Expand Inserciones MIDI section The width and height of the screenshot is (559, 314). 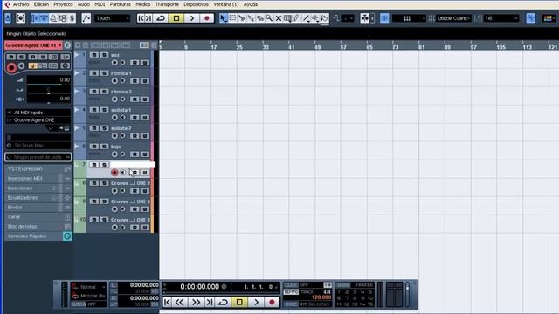38,178
